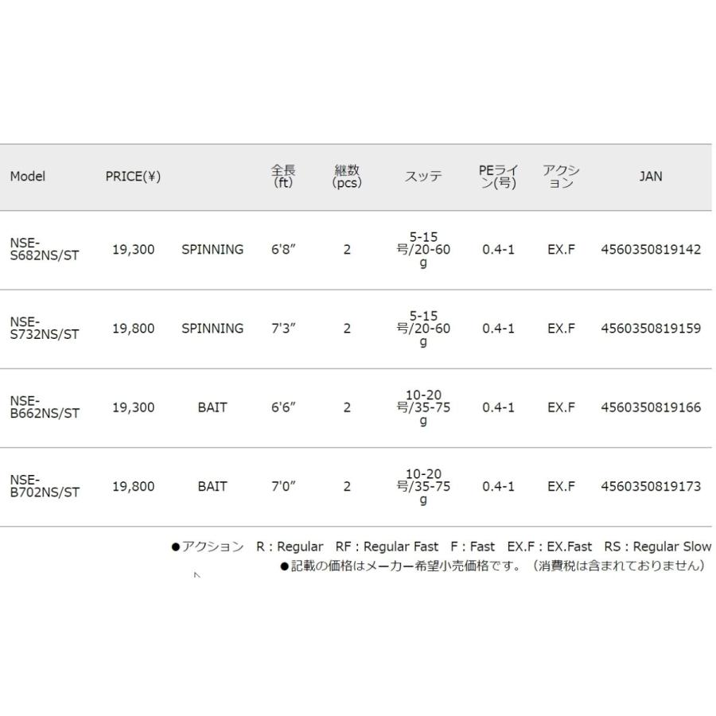Click the JAN column header

point(650,177)
